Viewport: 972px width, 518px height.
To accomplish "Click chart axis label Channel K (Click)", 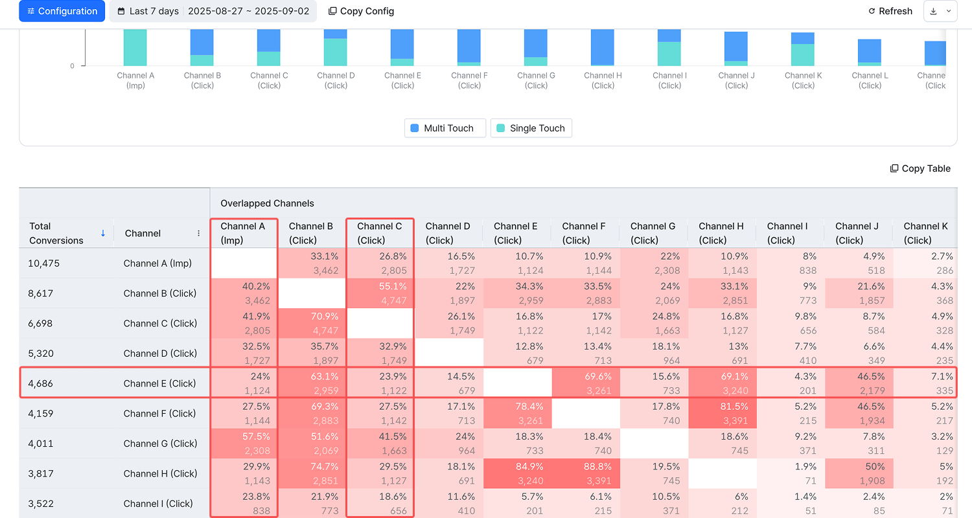I will tap(803, 80).
